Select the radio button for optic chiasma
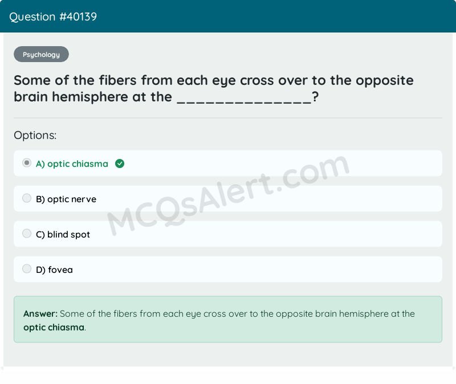 click(x=27, y=162)
